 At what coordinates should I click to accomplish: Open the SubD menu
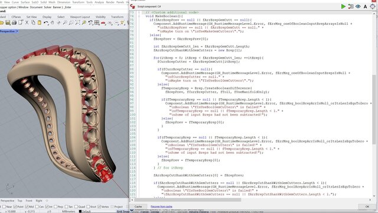pos(35,2)
